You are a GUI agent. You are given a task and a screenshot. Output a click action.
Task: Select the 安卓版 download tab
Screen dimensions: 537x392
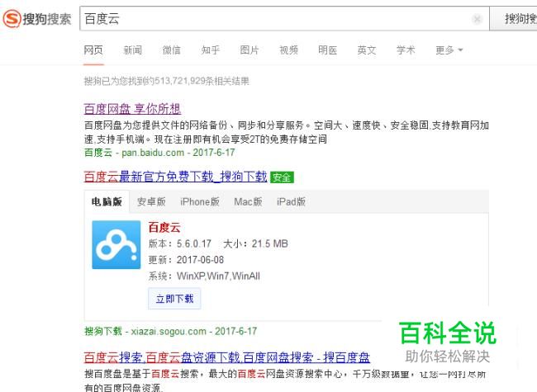(151, 202)
